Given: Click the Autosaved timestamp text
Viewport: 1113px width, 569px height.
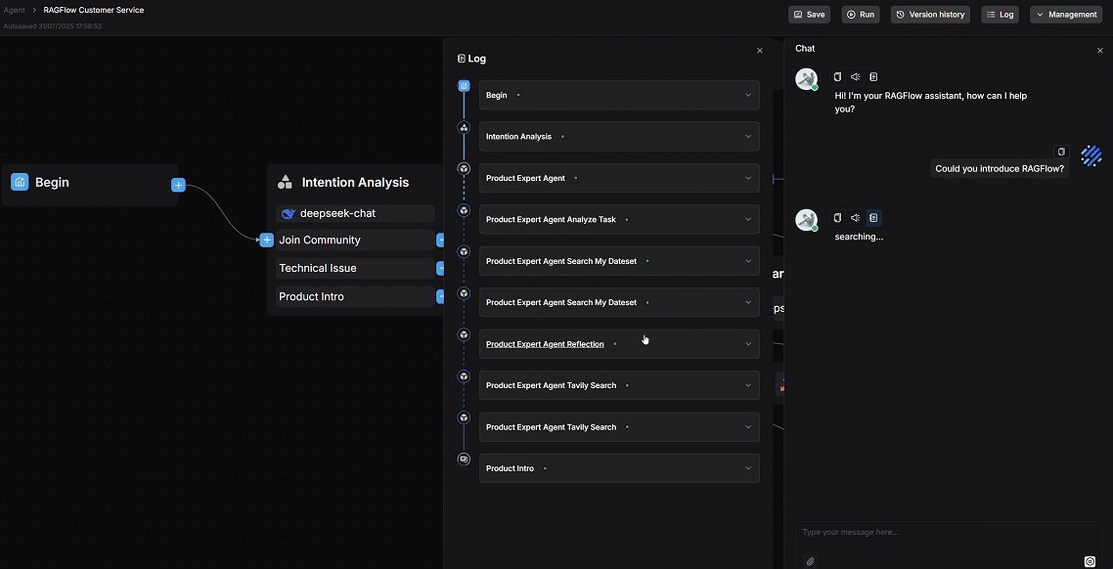Looking at the screenshot, I should [x=53, y=25].
